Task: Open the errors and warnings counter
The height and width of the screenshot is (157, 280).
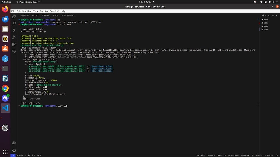Action: click(x=31, y=155)
